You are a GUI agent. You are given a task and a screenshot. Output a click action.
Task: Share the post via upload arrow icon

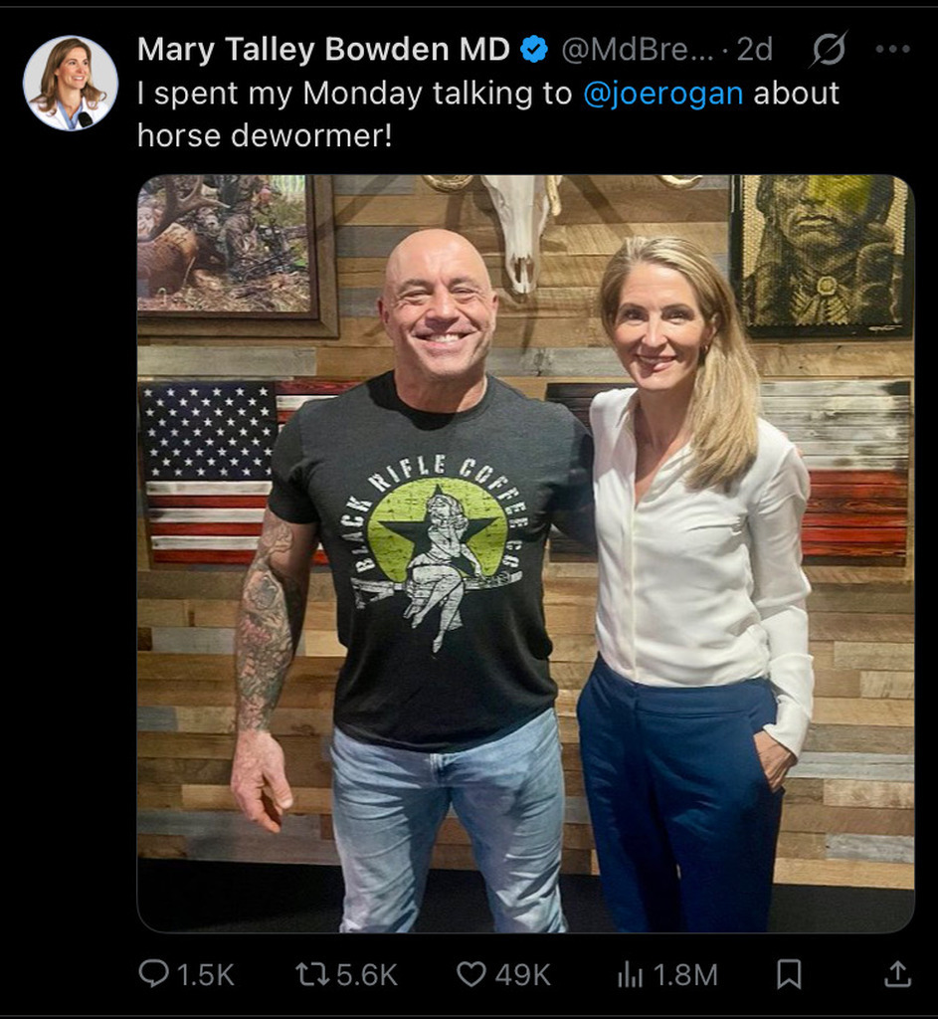tap(896, 973)
